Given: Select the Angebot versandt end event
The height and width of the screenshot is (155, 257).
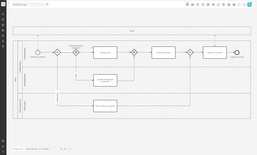Looking at the screenshot, I should (x=237, y=53).
